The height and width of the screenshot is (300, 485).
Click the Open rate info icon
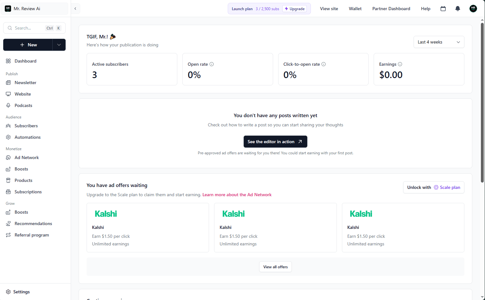[x=212, y=64]
